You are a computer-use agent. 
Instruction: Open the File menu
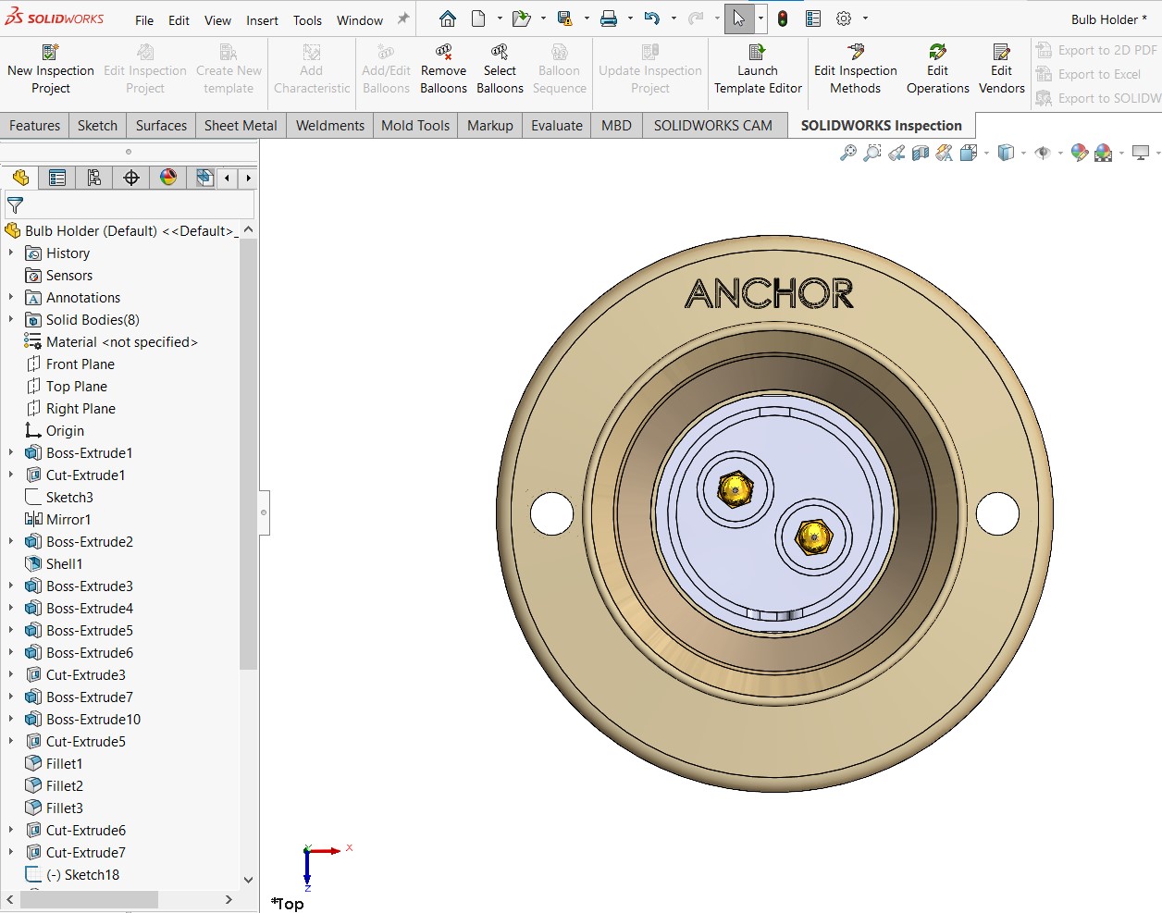pos(144,20)
